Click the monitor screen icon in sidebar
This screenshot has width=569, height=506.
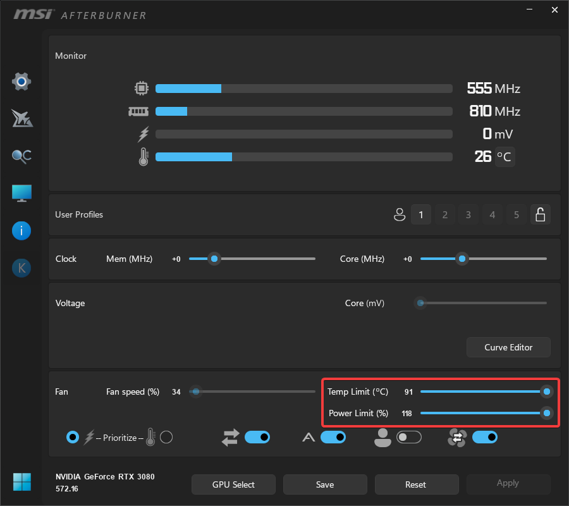[x=21, y=194]
